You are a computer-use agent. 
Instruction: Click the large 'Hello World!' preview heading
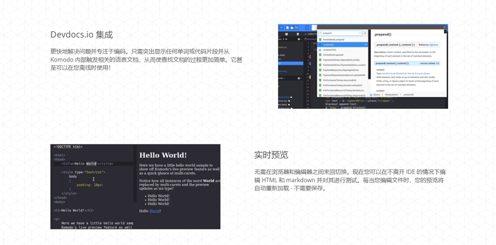tap(163, 155)
